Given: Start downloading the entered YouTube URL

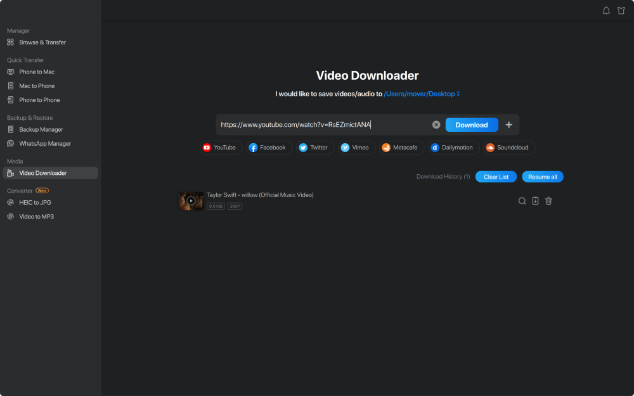Looking at the screenshot, I should click(x=472, y=125).
